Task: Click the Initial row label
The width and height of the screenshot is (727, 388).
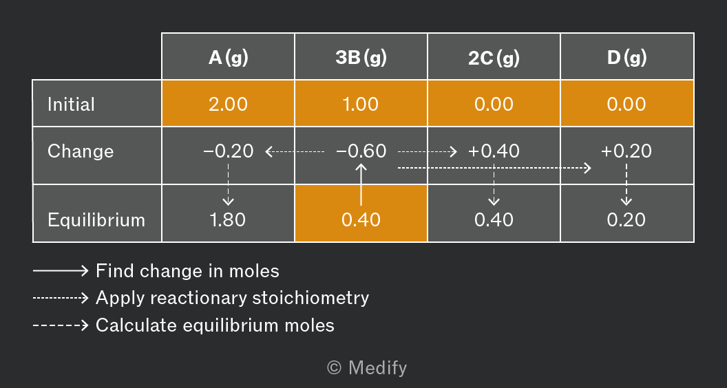Action: point(71,105)
